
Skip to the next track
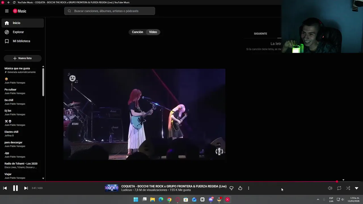pos(26,188)
